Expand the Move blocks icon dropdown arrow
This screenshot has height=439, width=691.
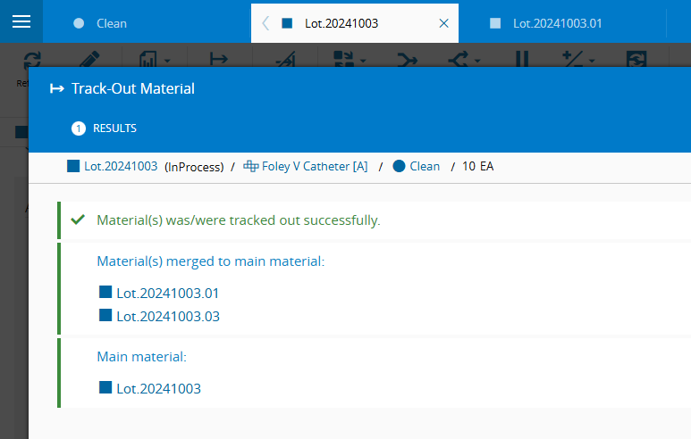[x=363, y=61]
